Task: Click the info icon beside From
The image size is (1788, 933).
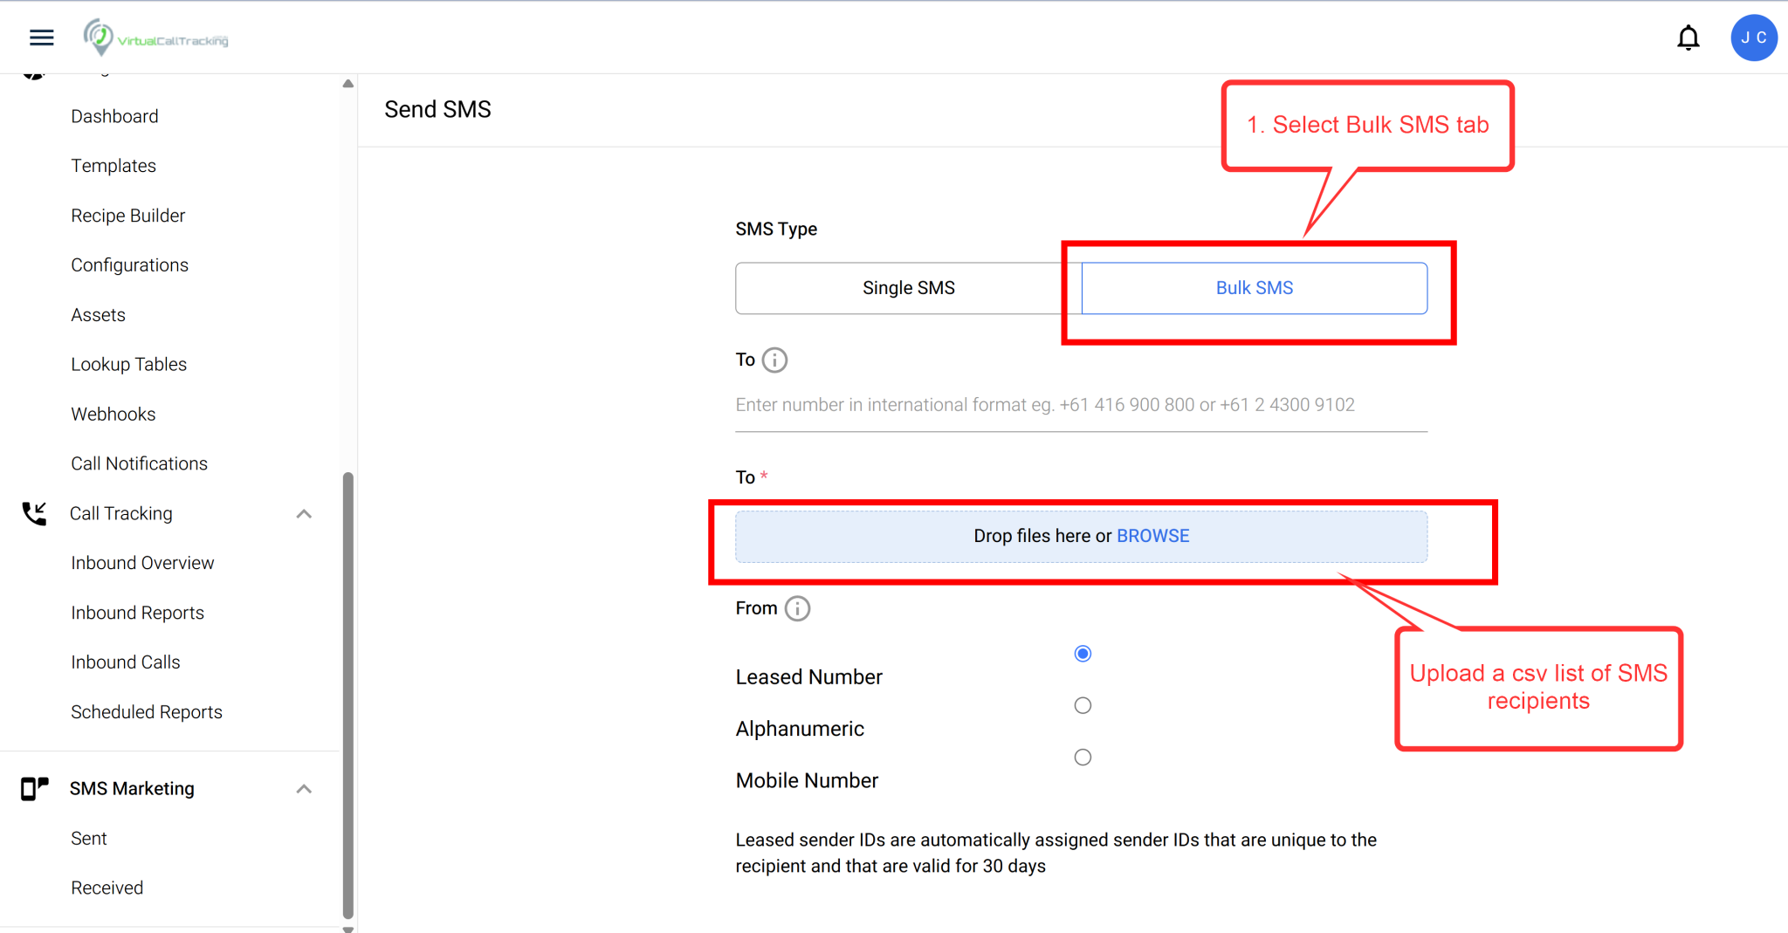Action: click(x=797, y=608)
